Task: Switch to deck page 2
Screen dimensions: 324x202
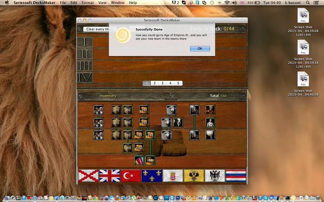Action: (x=155, y=83)
